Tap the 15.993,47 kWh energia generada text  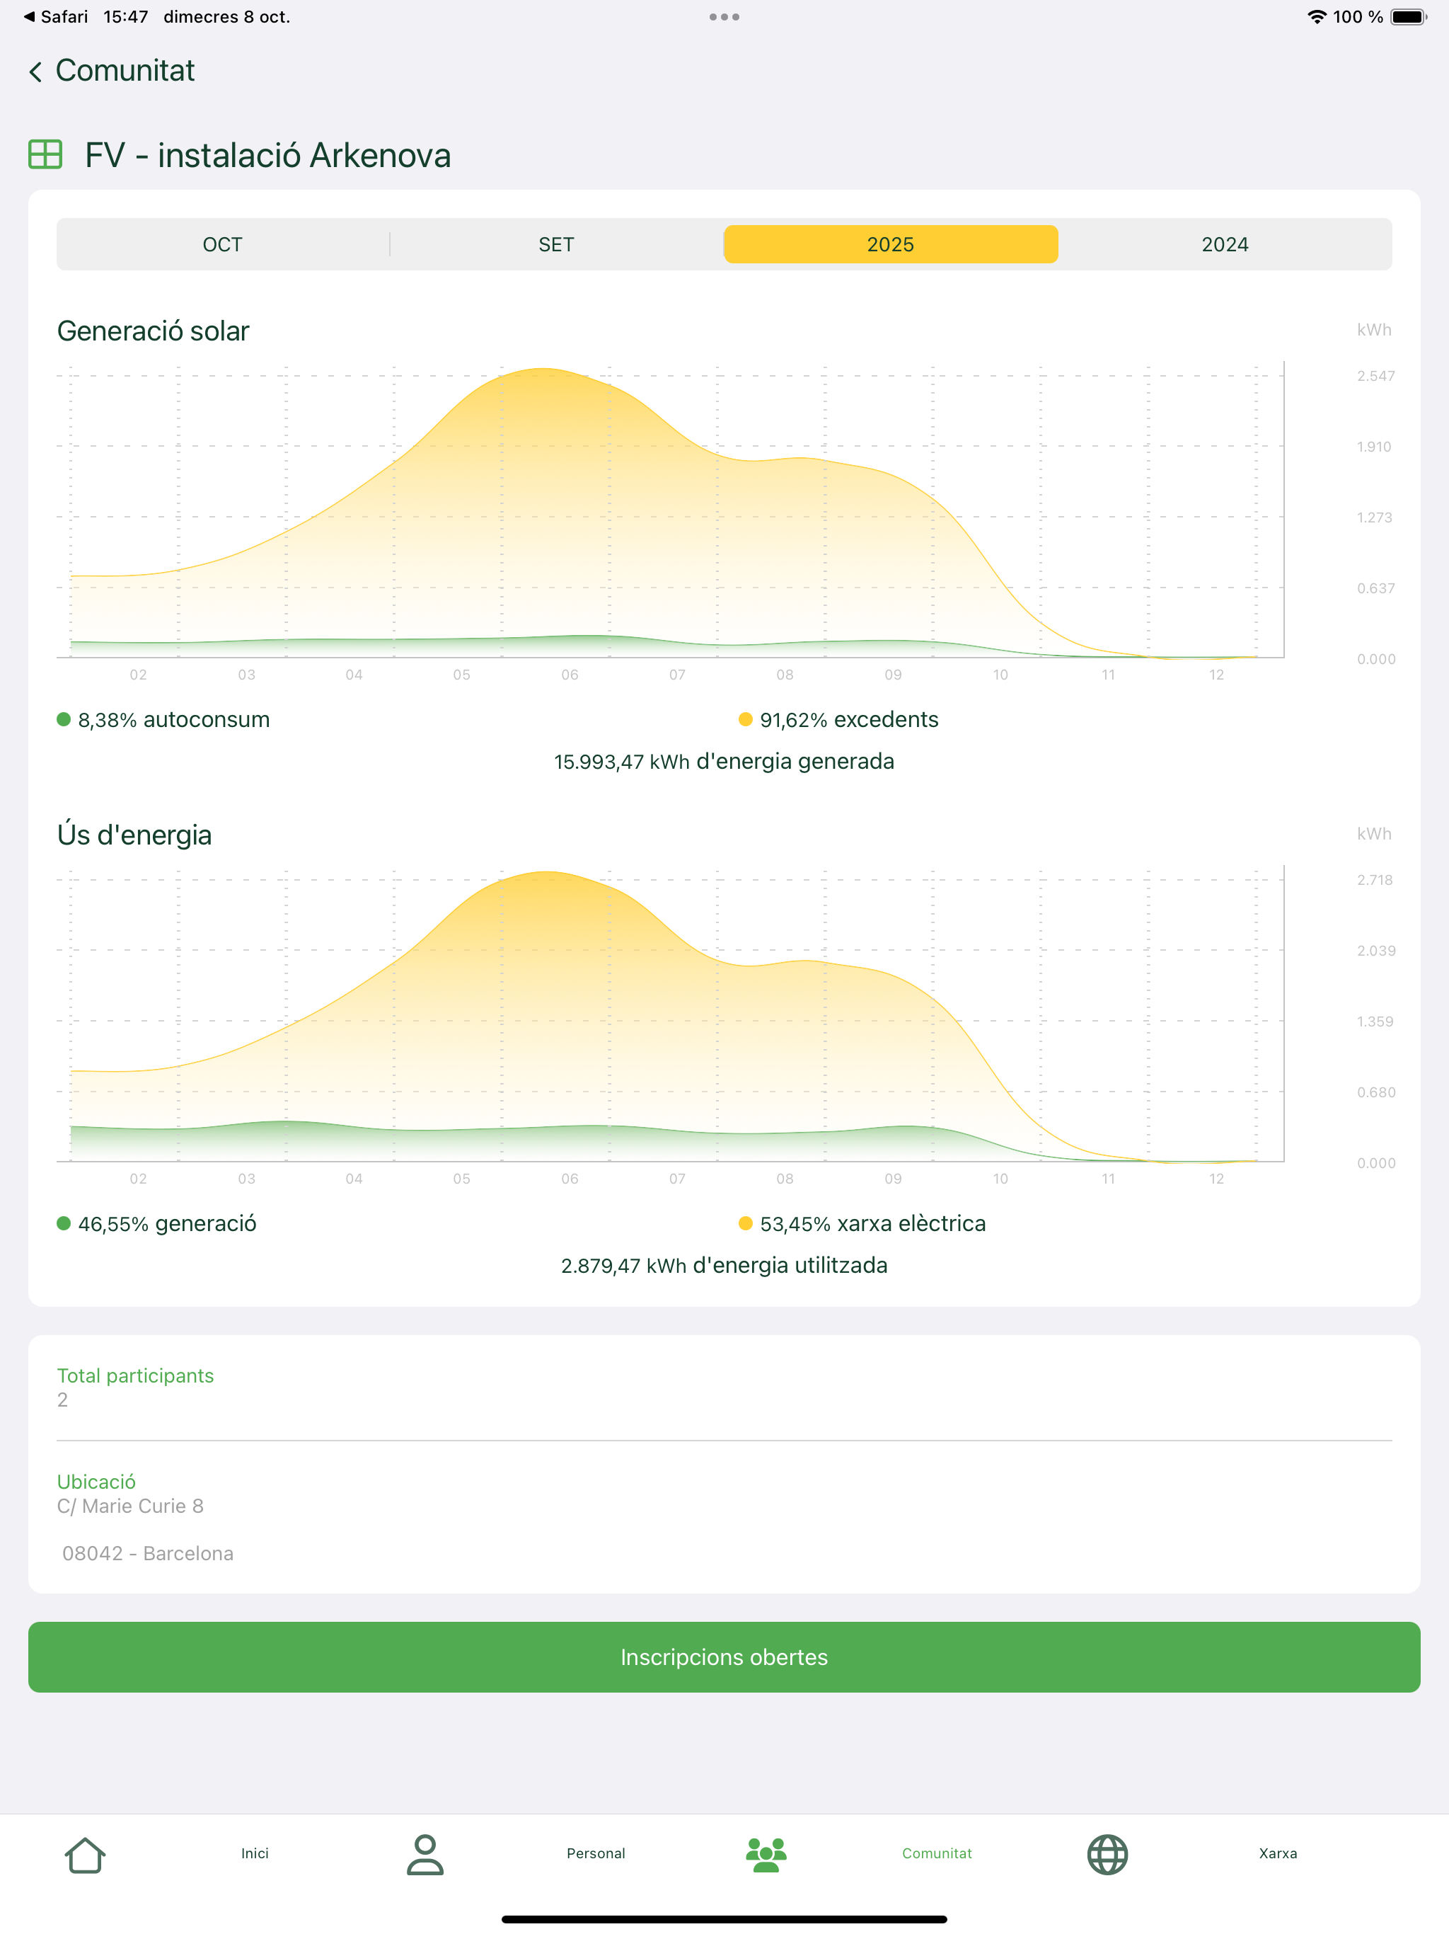tap(724, 762)
